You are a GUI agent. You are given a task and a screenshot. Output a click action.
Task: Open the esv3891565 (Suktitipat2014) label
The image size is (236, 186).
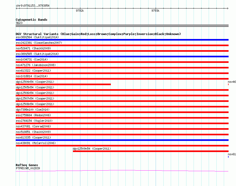tap(37, 54)
